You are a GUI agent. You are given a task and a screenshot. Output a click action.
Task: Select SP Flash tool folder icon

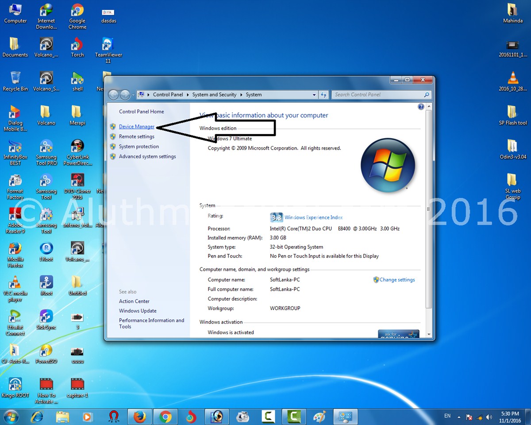point(512,116)
